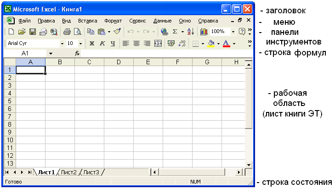Click the email send icon
The image size is (335, 189).
(43, 32)
